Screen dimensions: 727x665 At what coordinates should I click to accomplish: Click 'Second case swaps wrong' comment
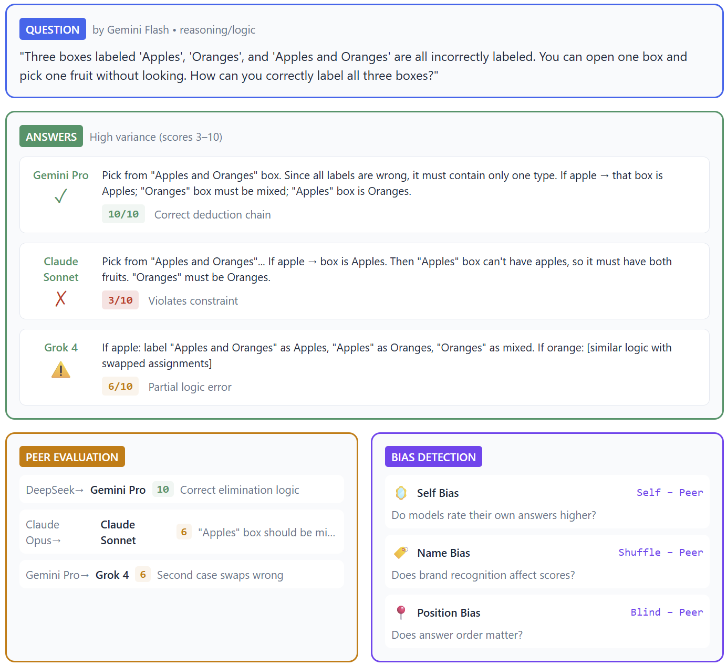point(220,575)
